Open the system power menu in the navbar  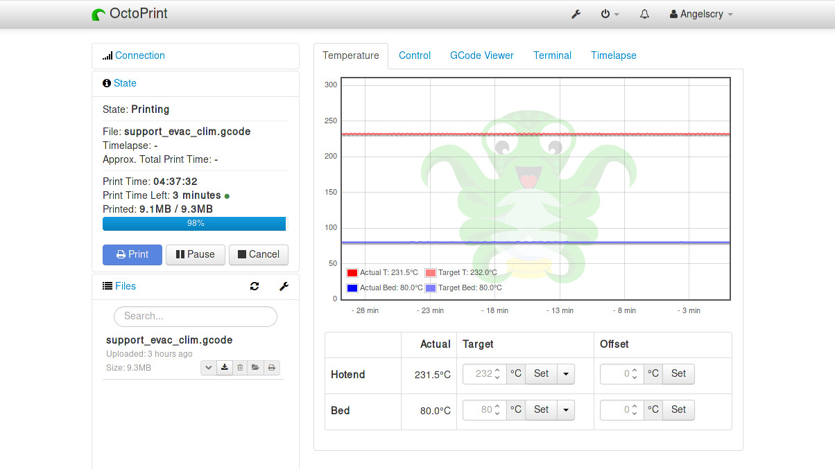pyautogui.click(x=610, y=14)
